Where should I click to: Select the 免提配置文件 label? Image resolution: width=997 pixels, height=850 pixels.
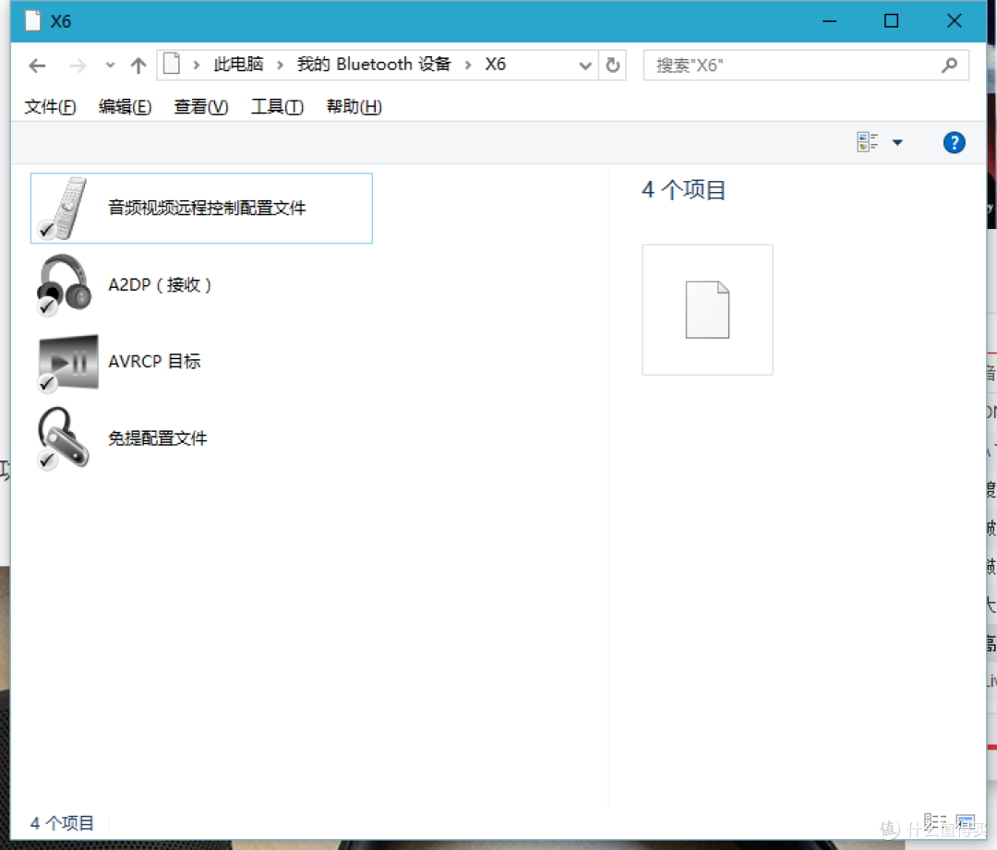(158, 438)
